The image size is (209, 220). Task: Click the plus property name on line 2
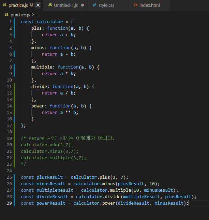[x=36, y=28]
